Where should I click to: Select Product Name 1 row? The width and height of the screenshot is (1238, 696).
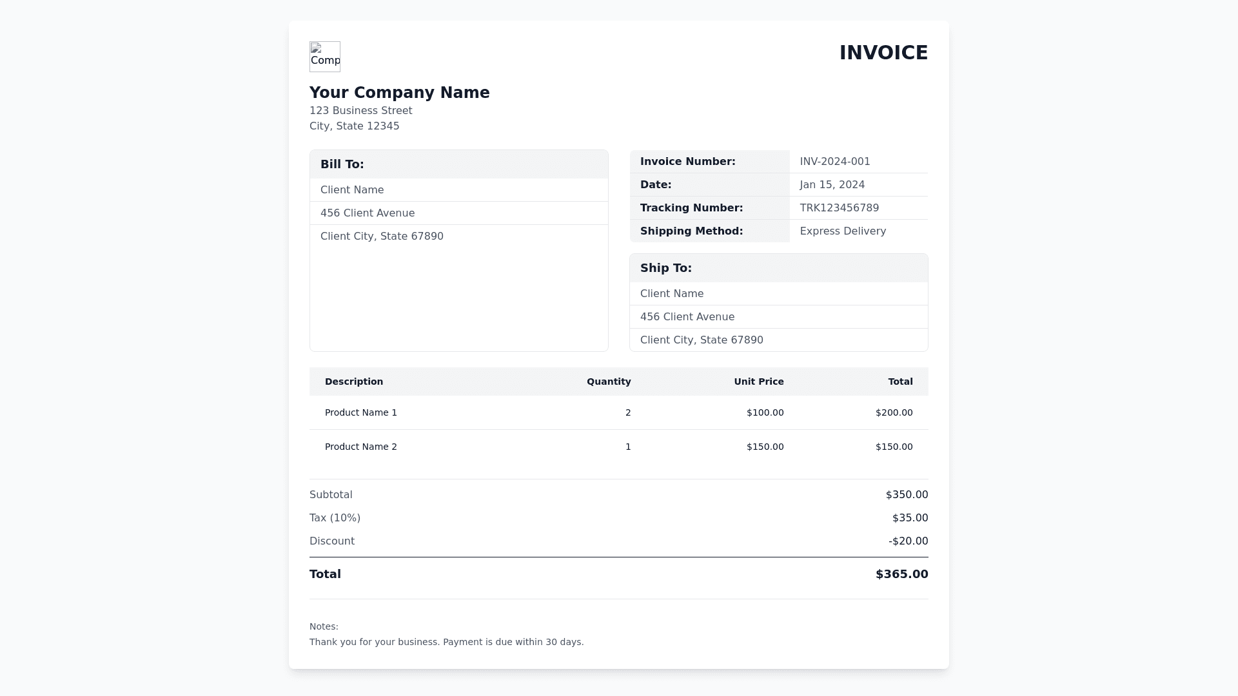pyautogui.click(x=361, y=412)
